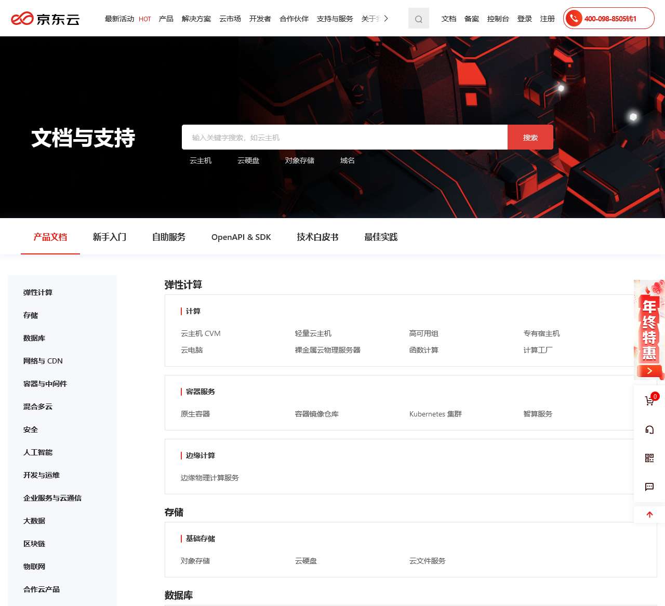This screenshot has height=606, width=665.
Task: Click the headset customer service icon
Action: 649,429
